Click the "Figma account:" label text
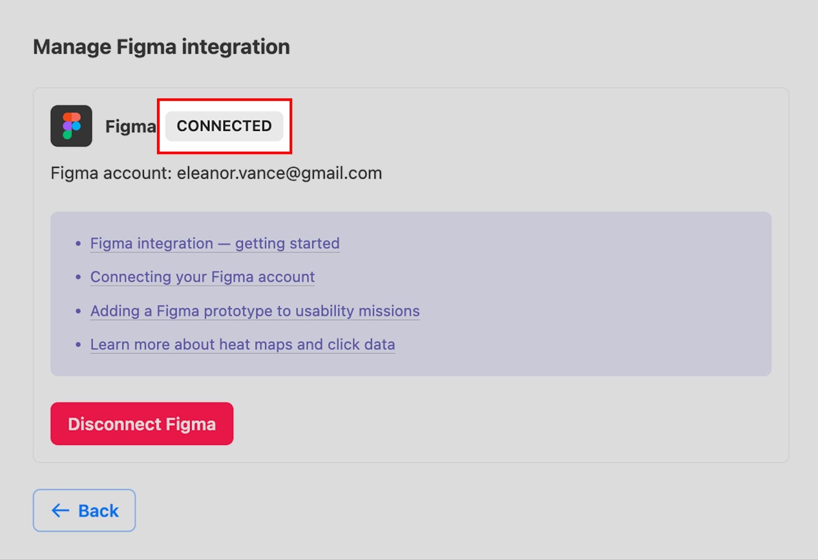The height and width of the screenshot is (560, 818). point(111,173)
